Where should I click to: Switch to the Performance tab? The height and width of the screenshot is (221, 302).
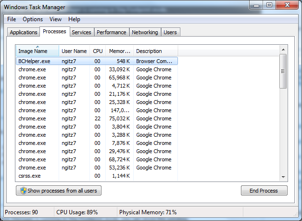pyautogui.click(x=111, y=32)
